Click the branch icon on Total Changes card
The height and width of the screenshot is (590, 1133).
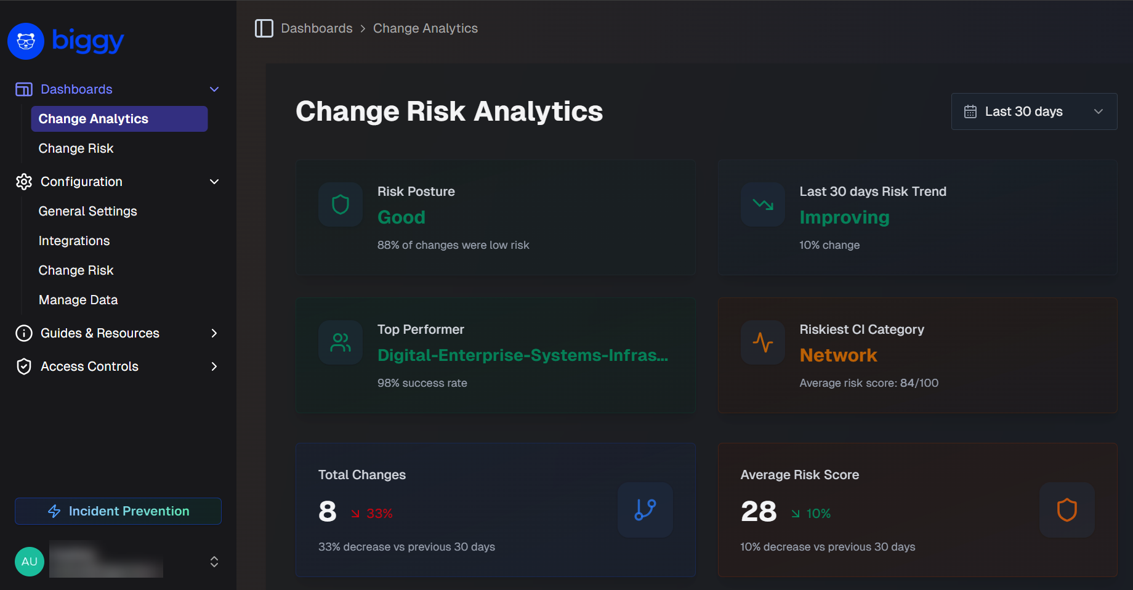pyautogui.click(x=645, y=510)
